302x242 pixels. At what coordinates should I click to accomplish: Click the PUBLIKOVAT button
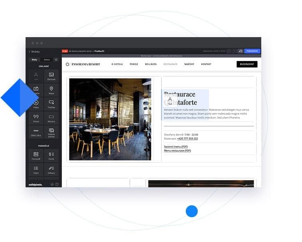click(x=252, y=51)
